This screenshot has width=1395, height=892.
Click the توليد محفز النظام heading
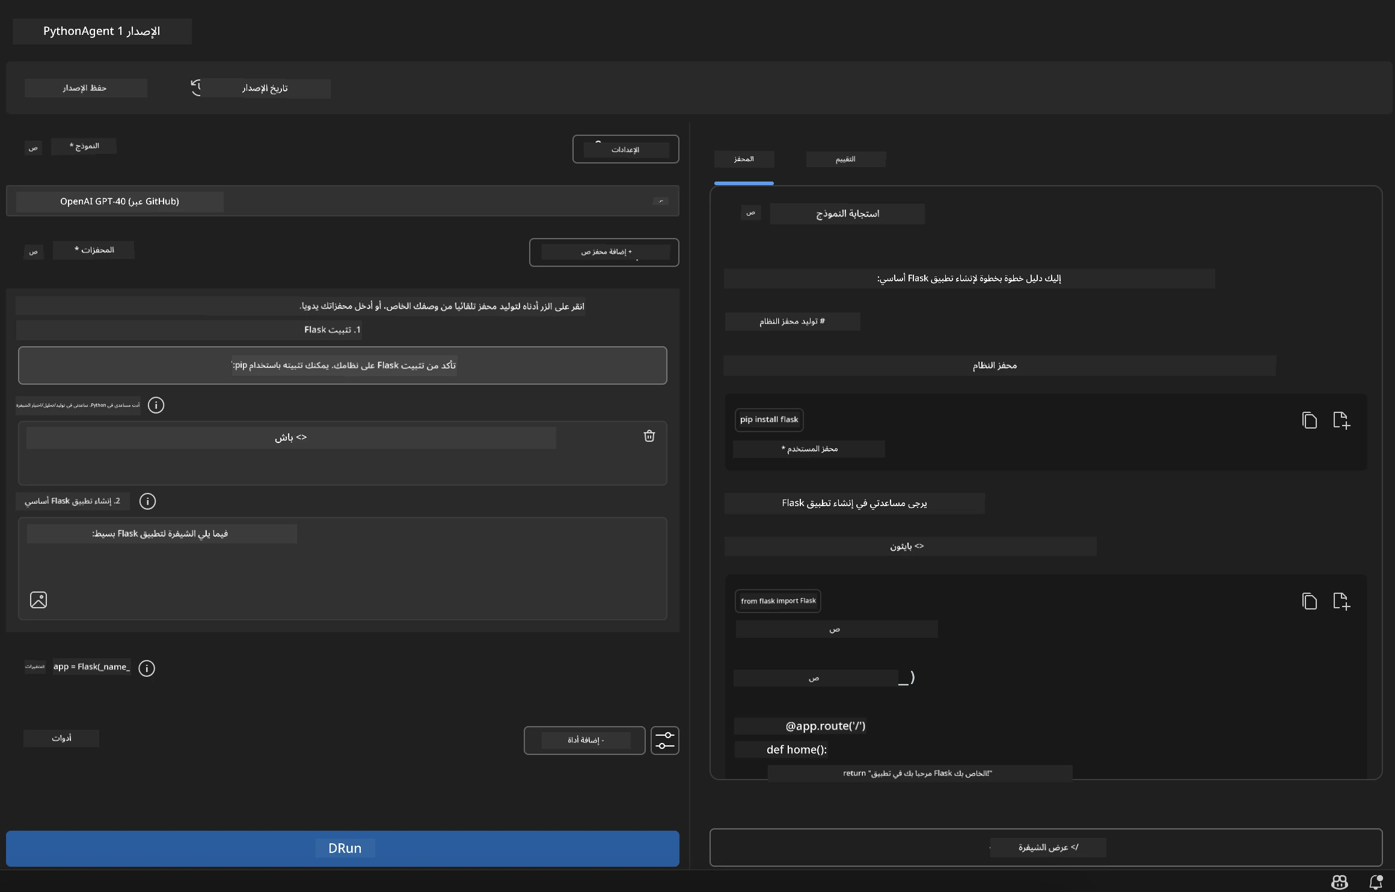click(792, 322)
